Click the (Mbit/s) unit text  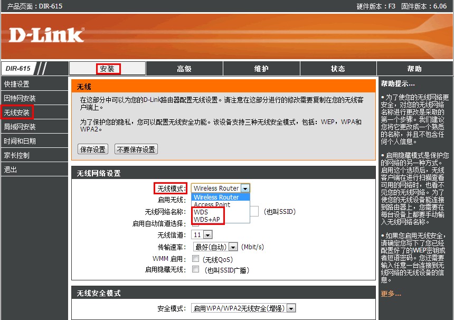[x=252, y=247]
